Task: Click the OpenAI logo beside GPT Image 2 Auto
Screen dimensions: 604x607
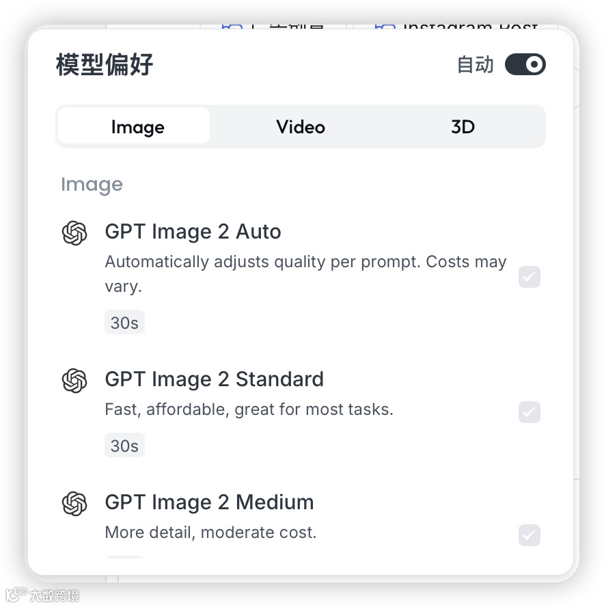Action: tap(74, 232)
